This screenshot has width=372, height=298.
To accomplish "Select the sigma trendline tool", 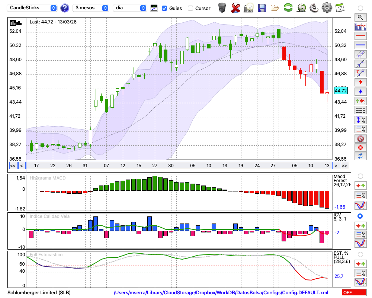I will click(360, 73).
